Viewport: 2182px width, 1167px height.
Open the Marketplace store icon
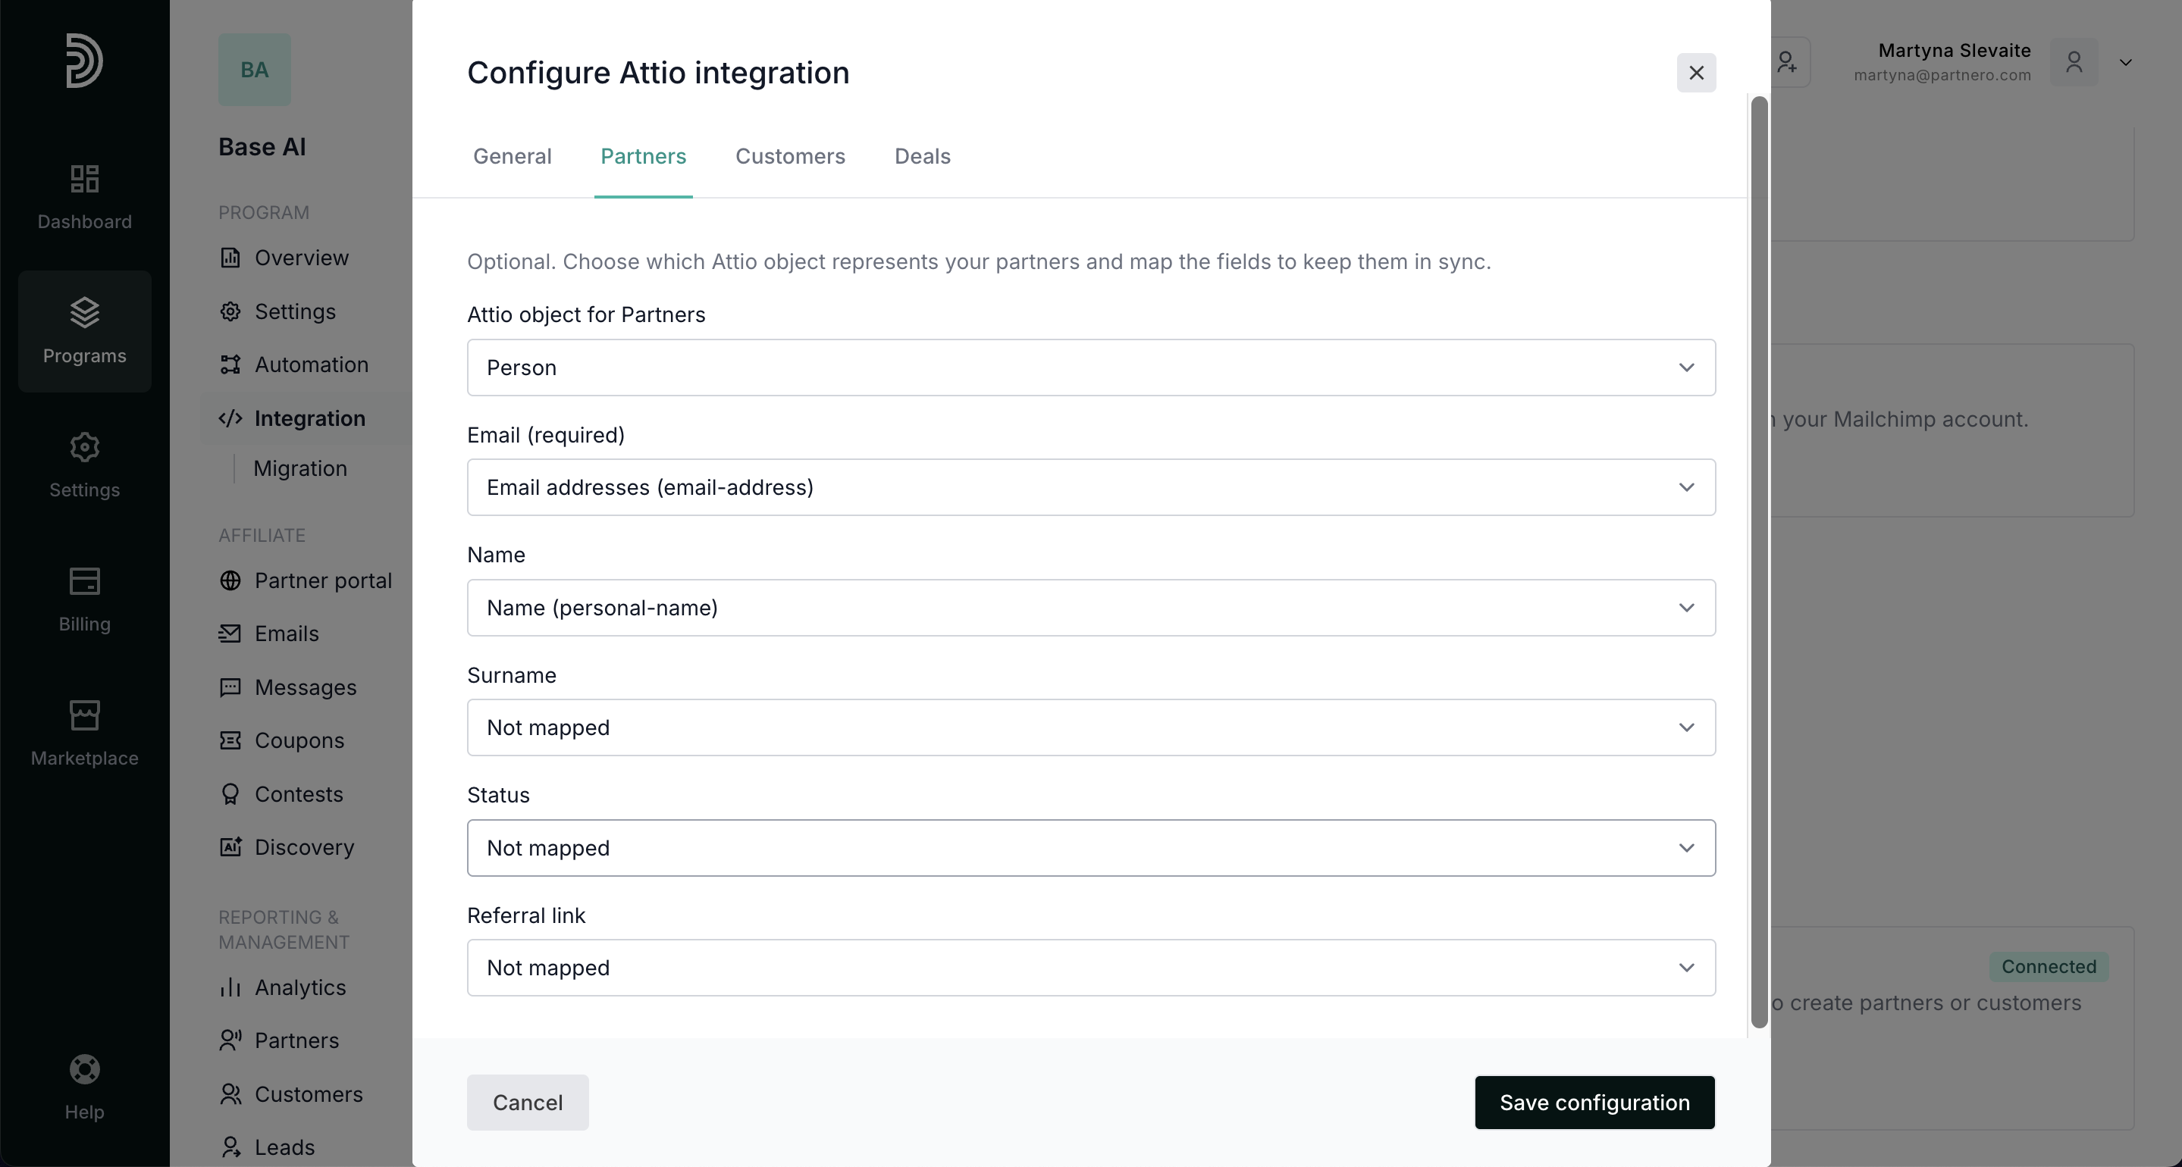85,715
